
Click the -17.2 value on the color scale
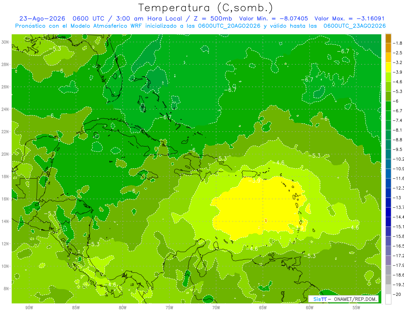[399, 256]
